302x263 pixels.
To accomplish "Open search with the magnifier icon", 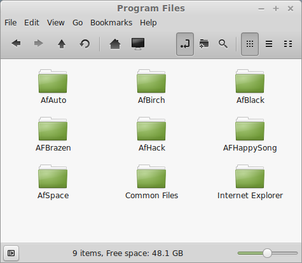I will (223, 44).
